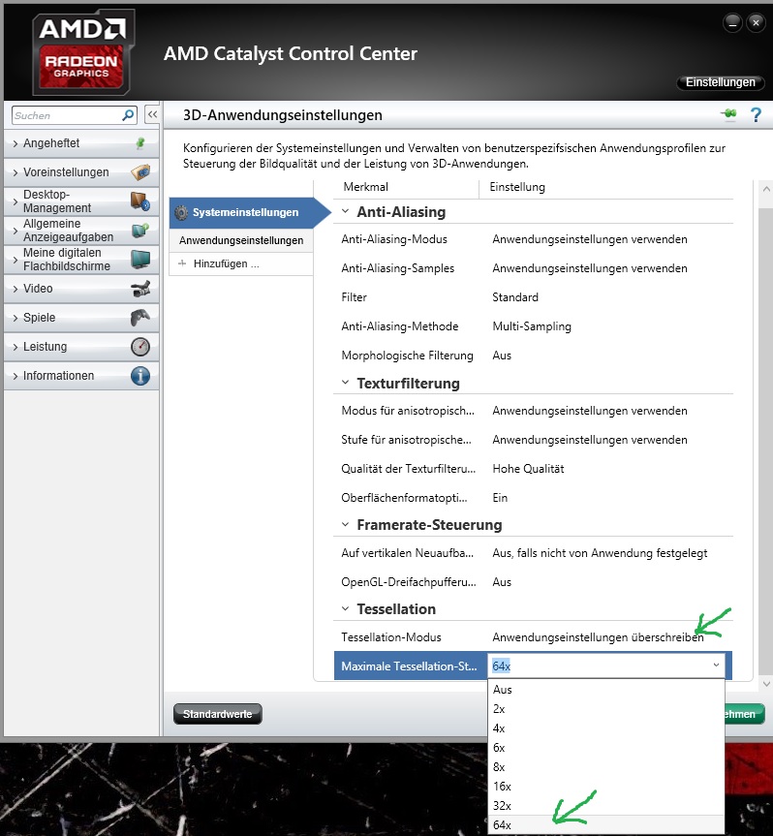Click the Hohe Qualität texture filter value
The height and width of the screenshot is (836, 773).
point(528,469)
